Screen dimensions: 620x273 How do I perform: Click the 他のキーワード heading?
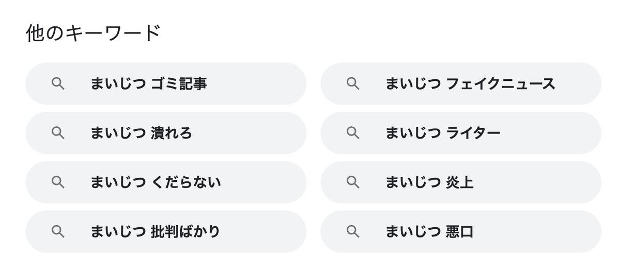93,34
